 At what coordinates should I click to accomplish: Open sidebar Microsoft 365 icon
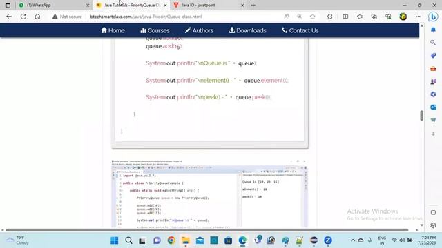[433, 94]
